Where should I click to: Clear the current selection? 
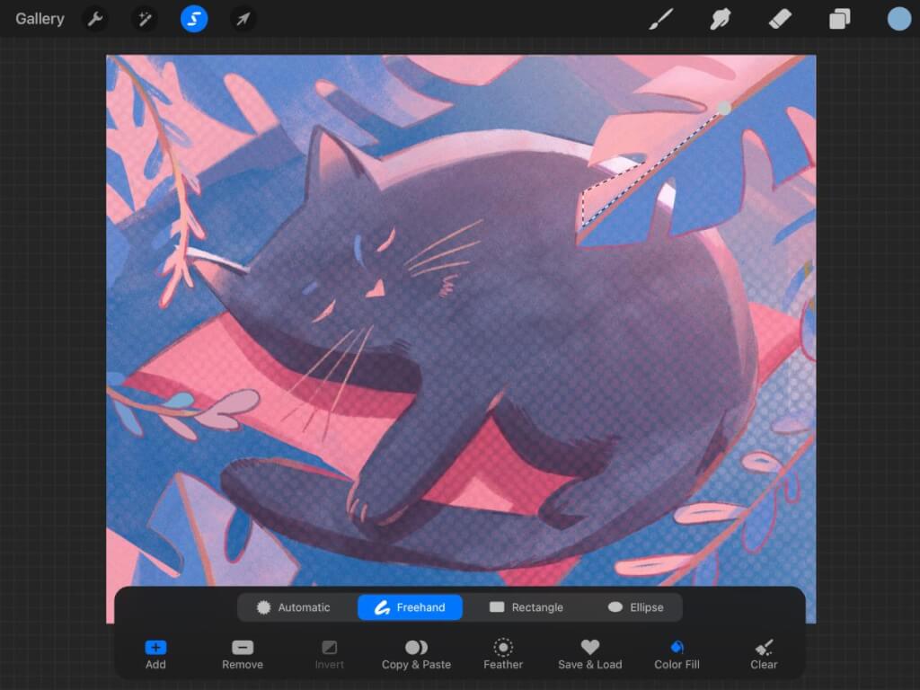764,654
